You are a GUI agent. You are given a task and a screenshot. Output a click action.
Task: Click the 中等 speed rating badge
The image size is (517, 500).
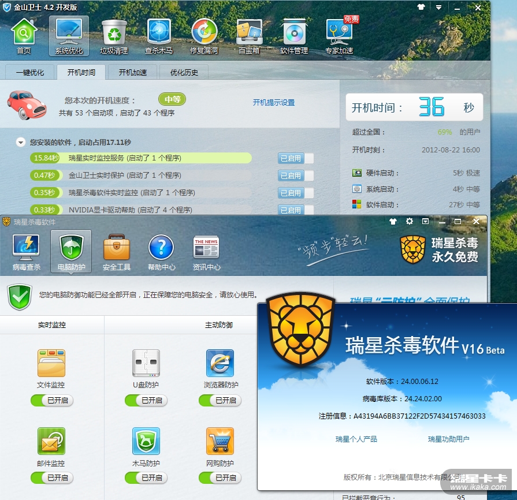pos(172,99)
